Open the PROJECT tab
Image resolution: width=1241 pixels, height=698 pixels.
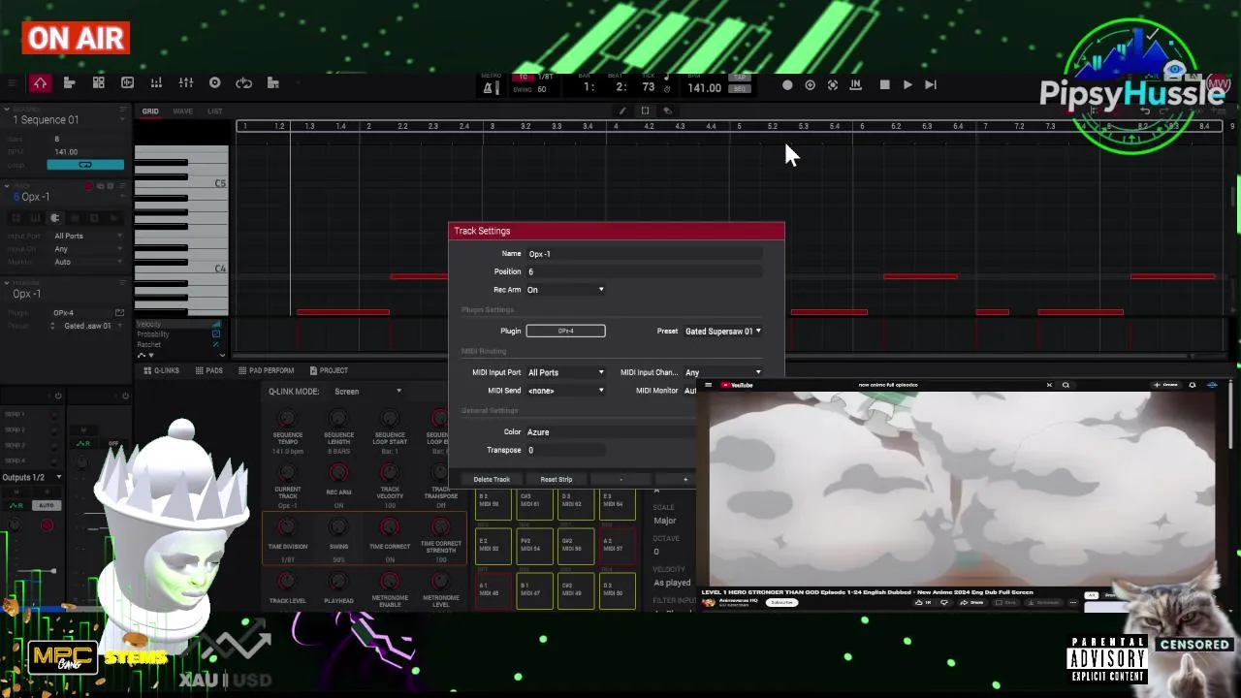pos(329,370)
